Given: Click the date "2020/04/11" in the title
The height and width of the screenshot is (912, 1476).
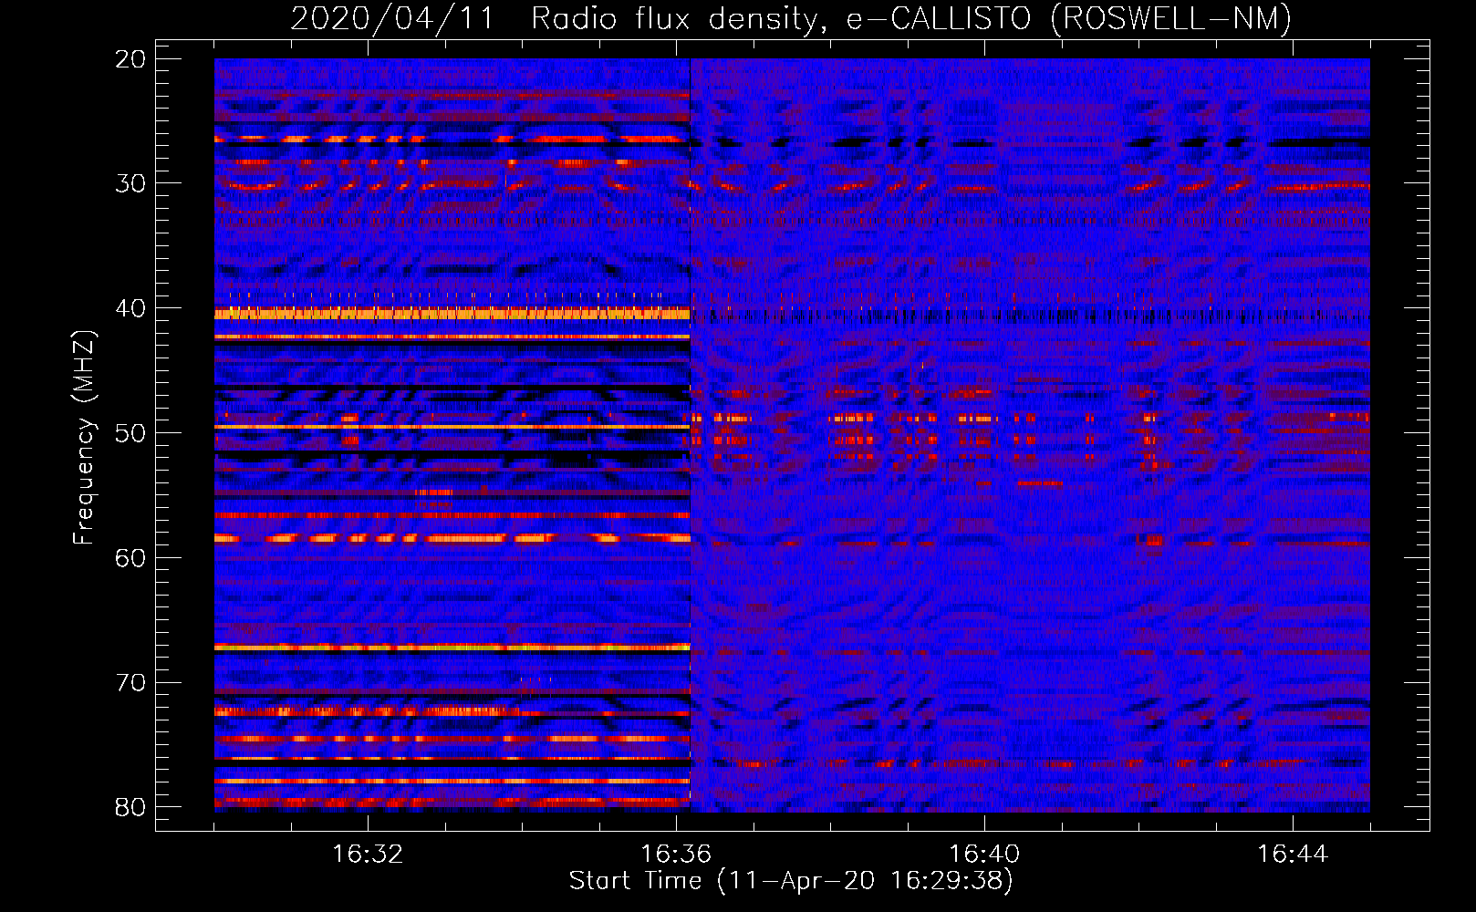Looking at the screenshot, I should pos(392,18).
